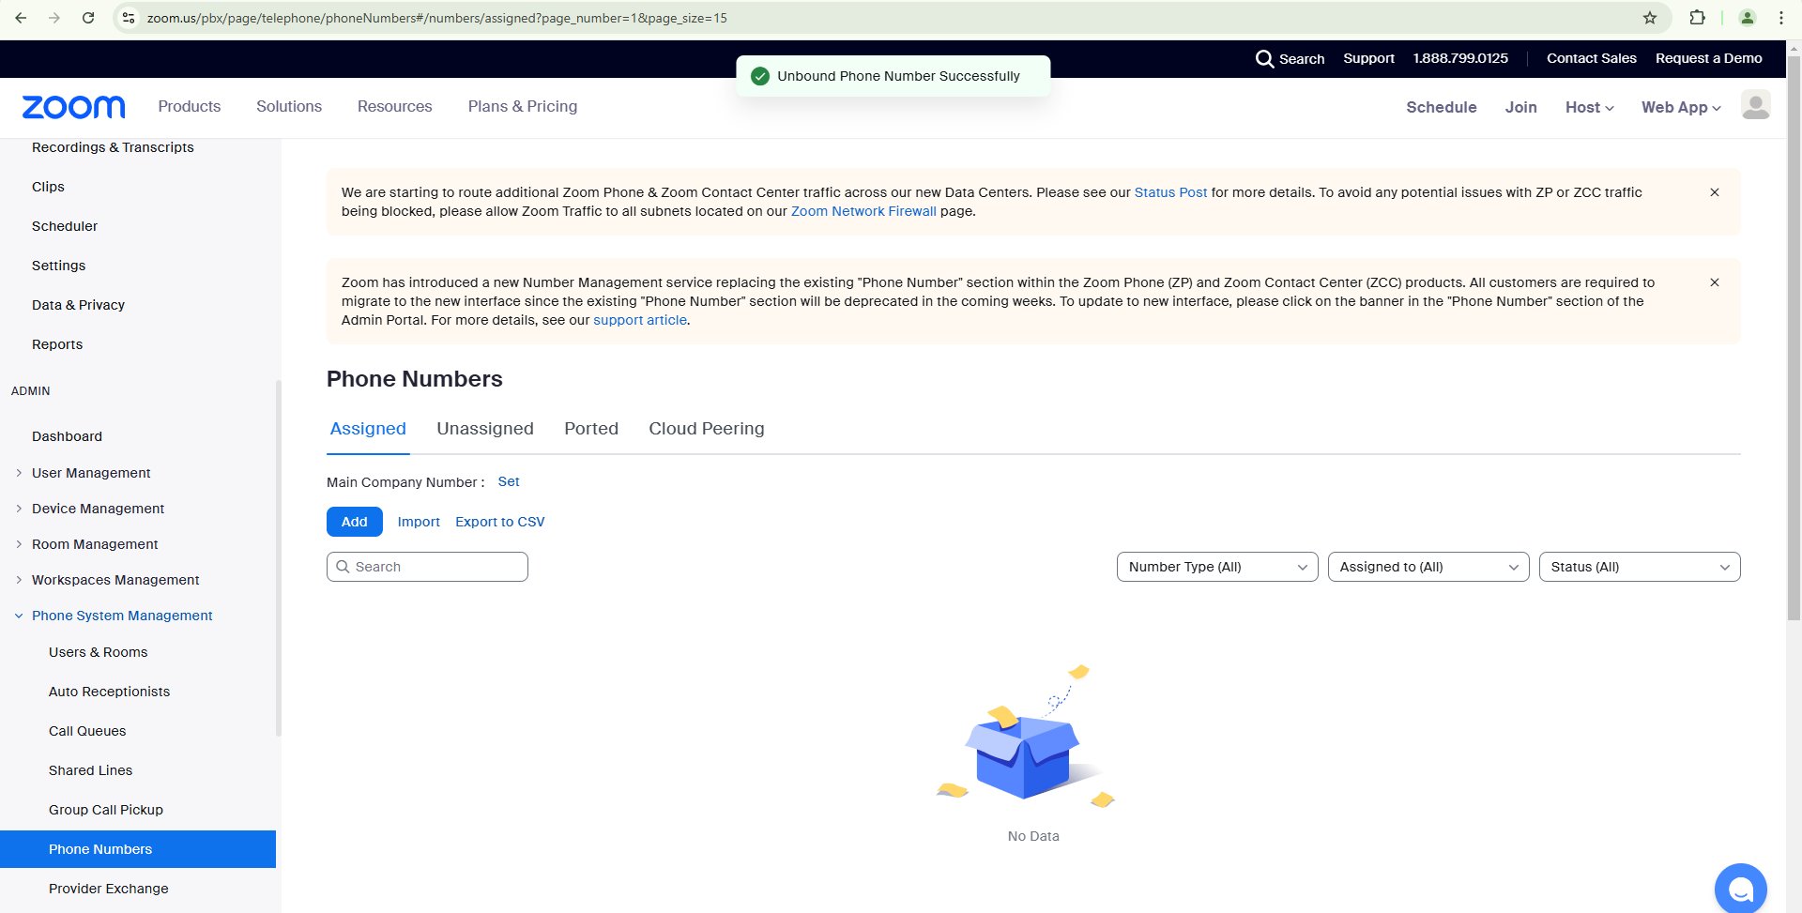Reload the page with refresh icon
Screen dimensions: 1802x913
88,18
